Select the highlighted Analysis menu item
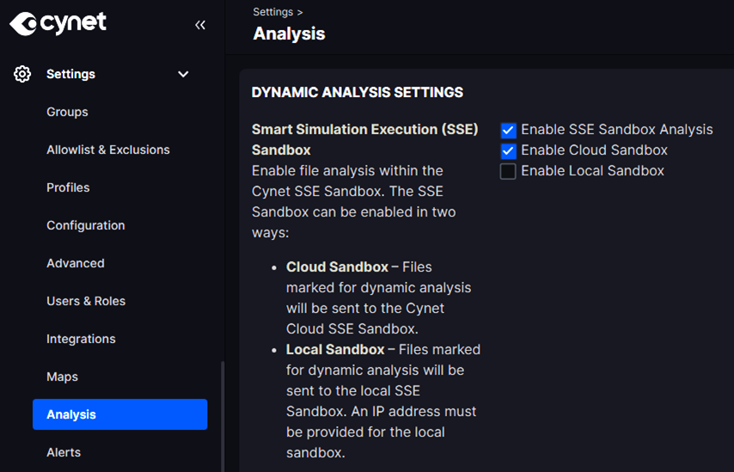The width and height of the screenshot is (734, 472). [119, 414]
